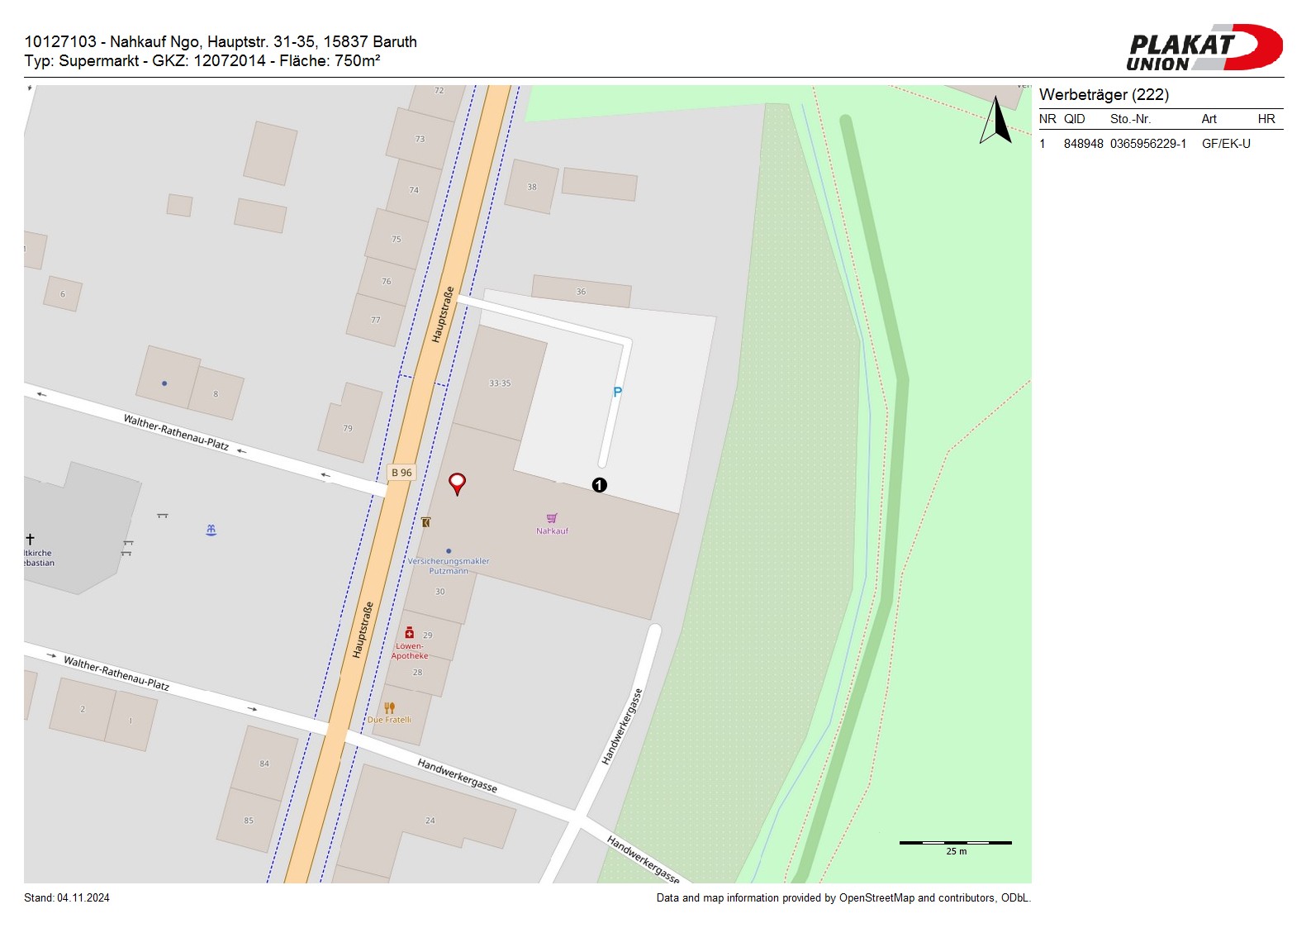This screenshot has height=928, width=1311.
Task: Select the church cross icon
Action: click(30, 539)
